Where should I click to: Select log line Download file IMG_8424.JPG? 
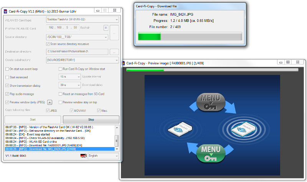(59, 149)
